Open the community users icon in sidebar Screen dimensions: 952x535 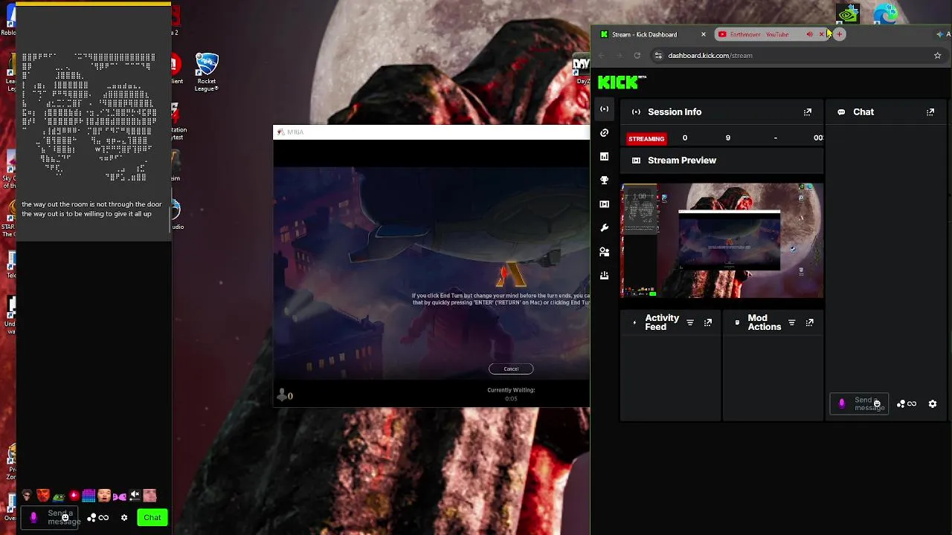click(604, 252)
